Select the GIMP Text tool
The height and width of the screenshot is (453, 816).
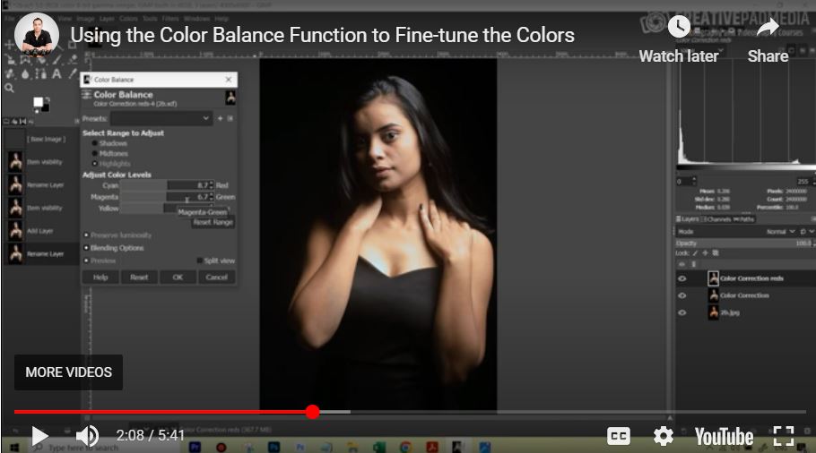pos(56,73)
